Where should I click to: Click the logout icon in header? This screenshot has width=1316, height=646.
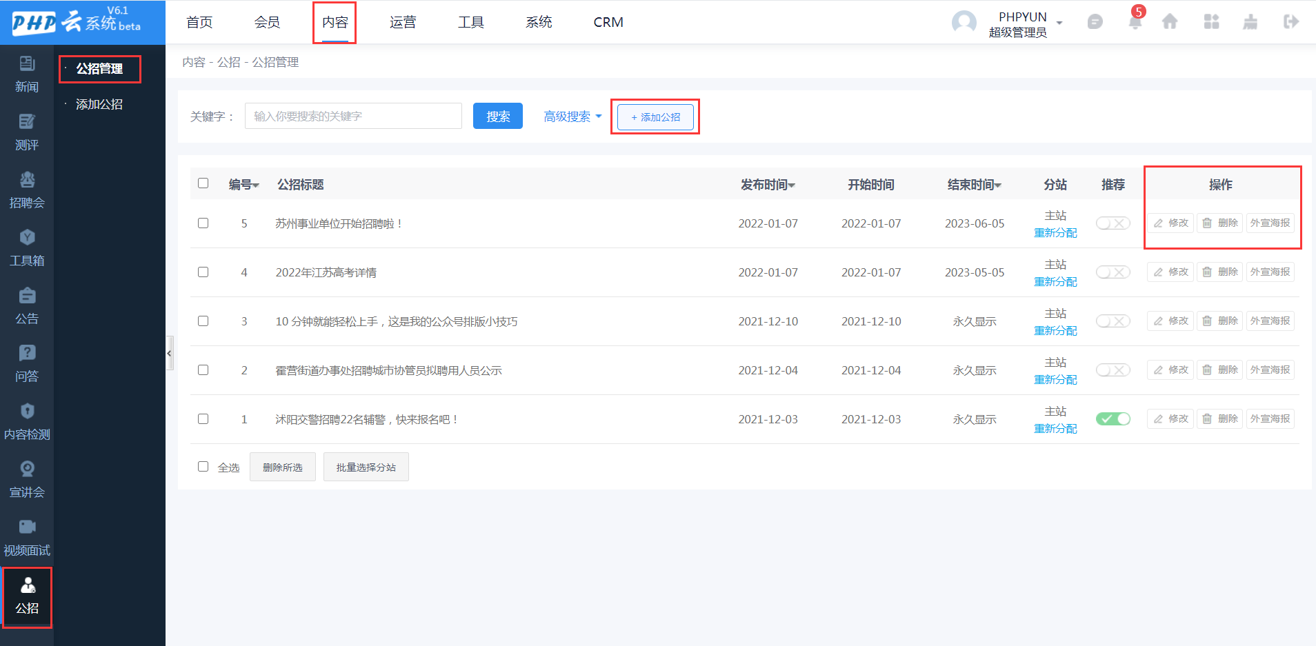(x=1291, y=22)
